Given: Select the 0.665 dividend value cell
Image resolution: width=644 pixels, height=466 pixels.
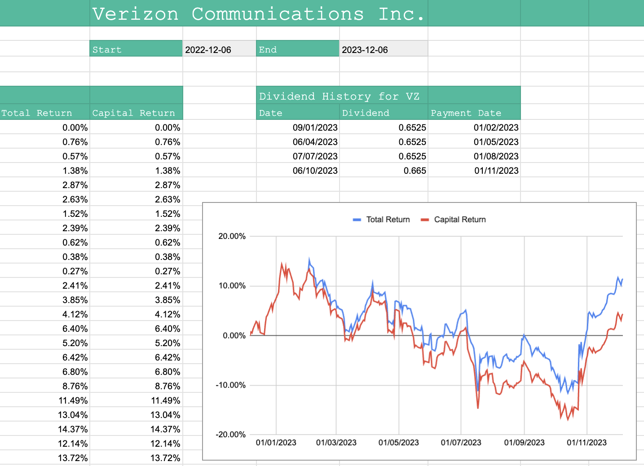Looking at the screenshot, I should click(383, 171).
